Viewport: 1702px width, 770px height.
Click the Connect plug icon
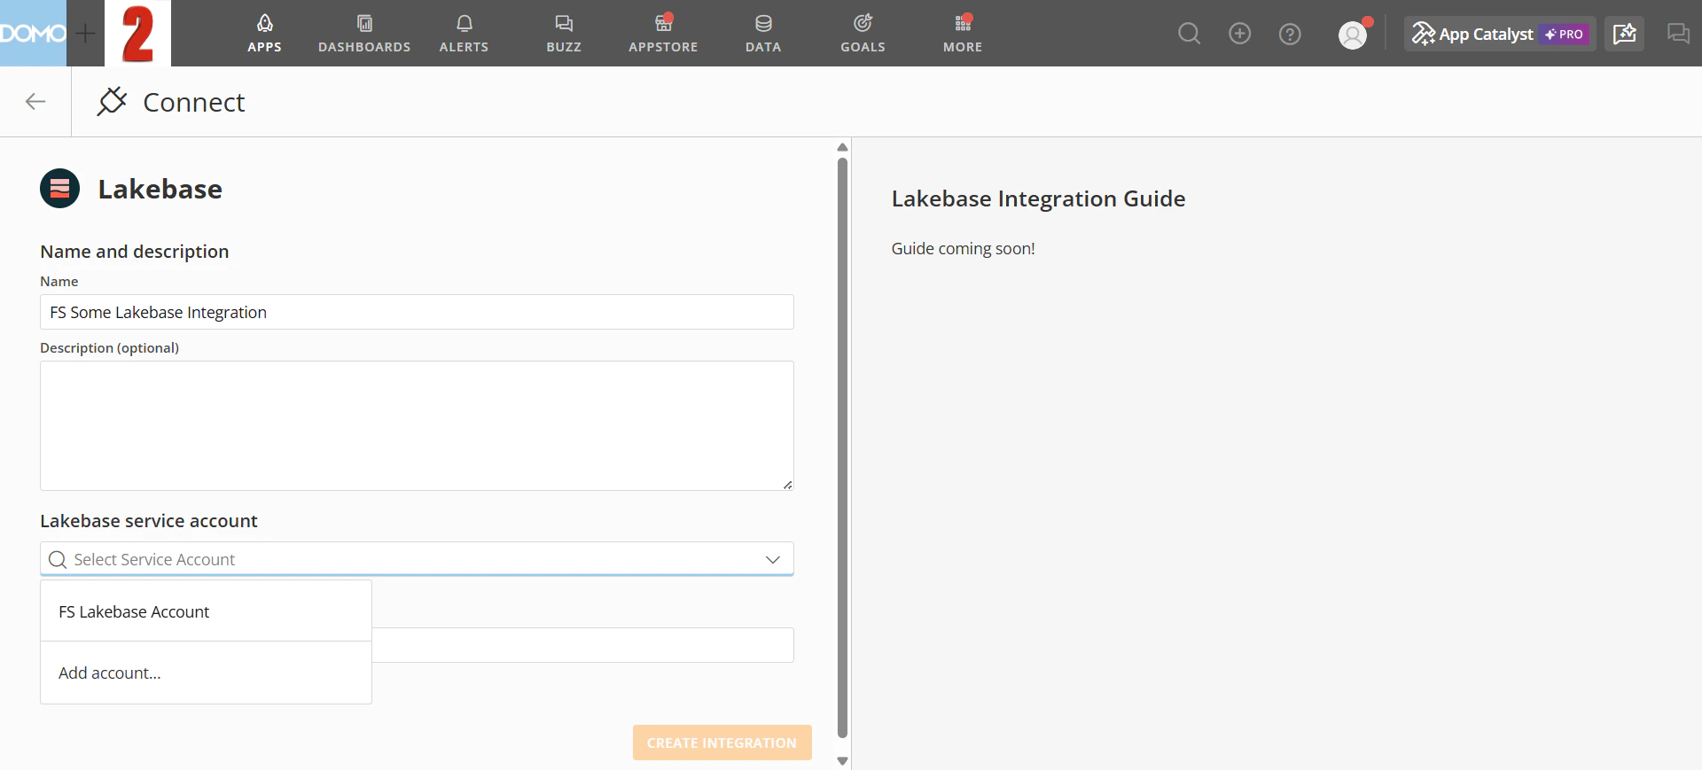click(x=112, y=101)
